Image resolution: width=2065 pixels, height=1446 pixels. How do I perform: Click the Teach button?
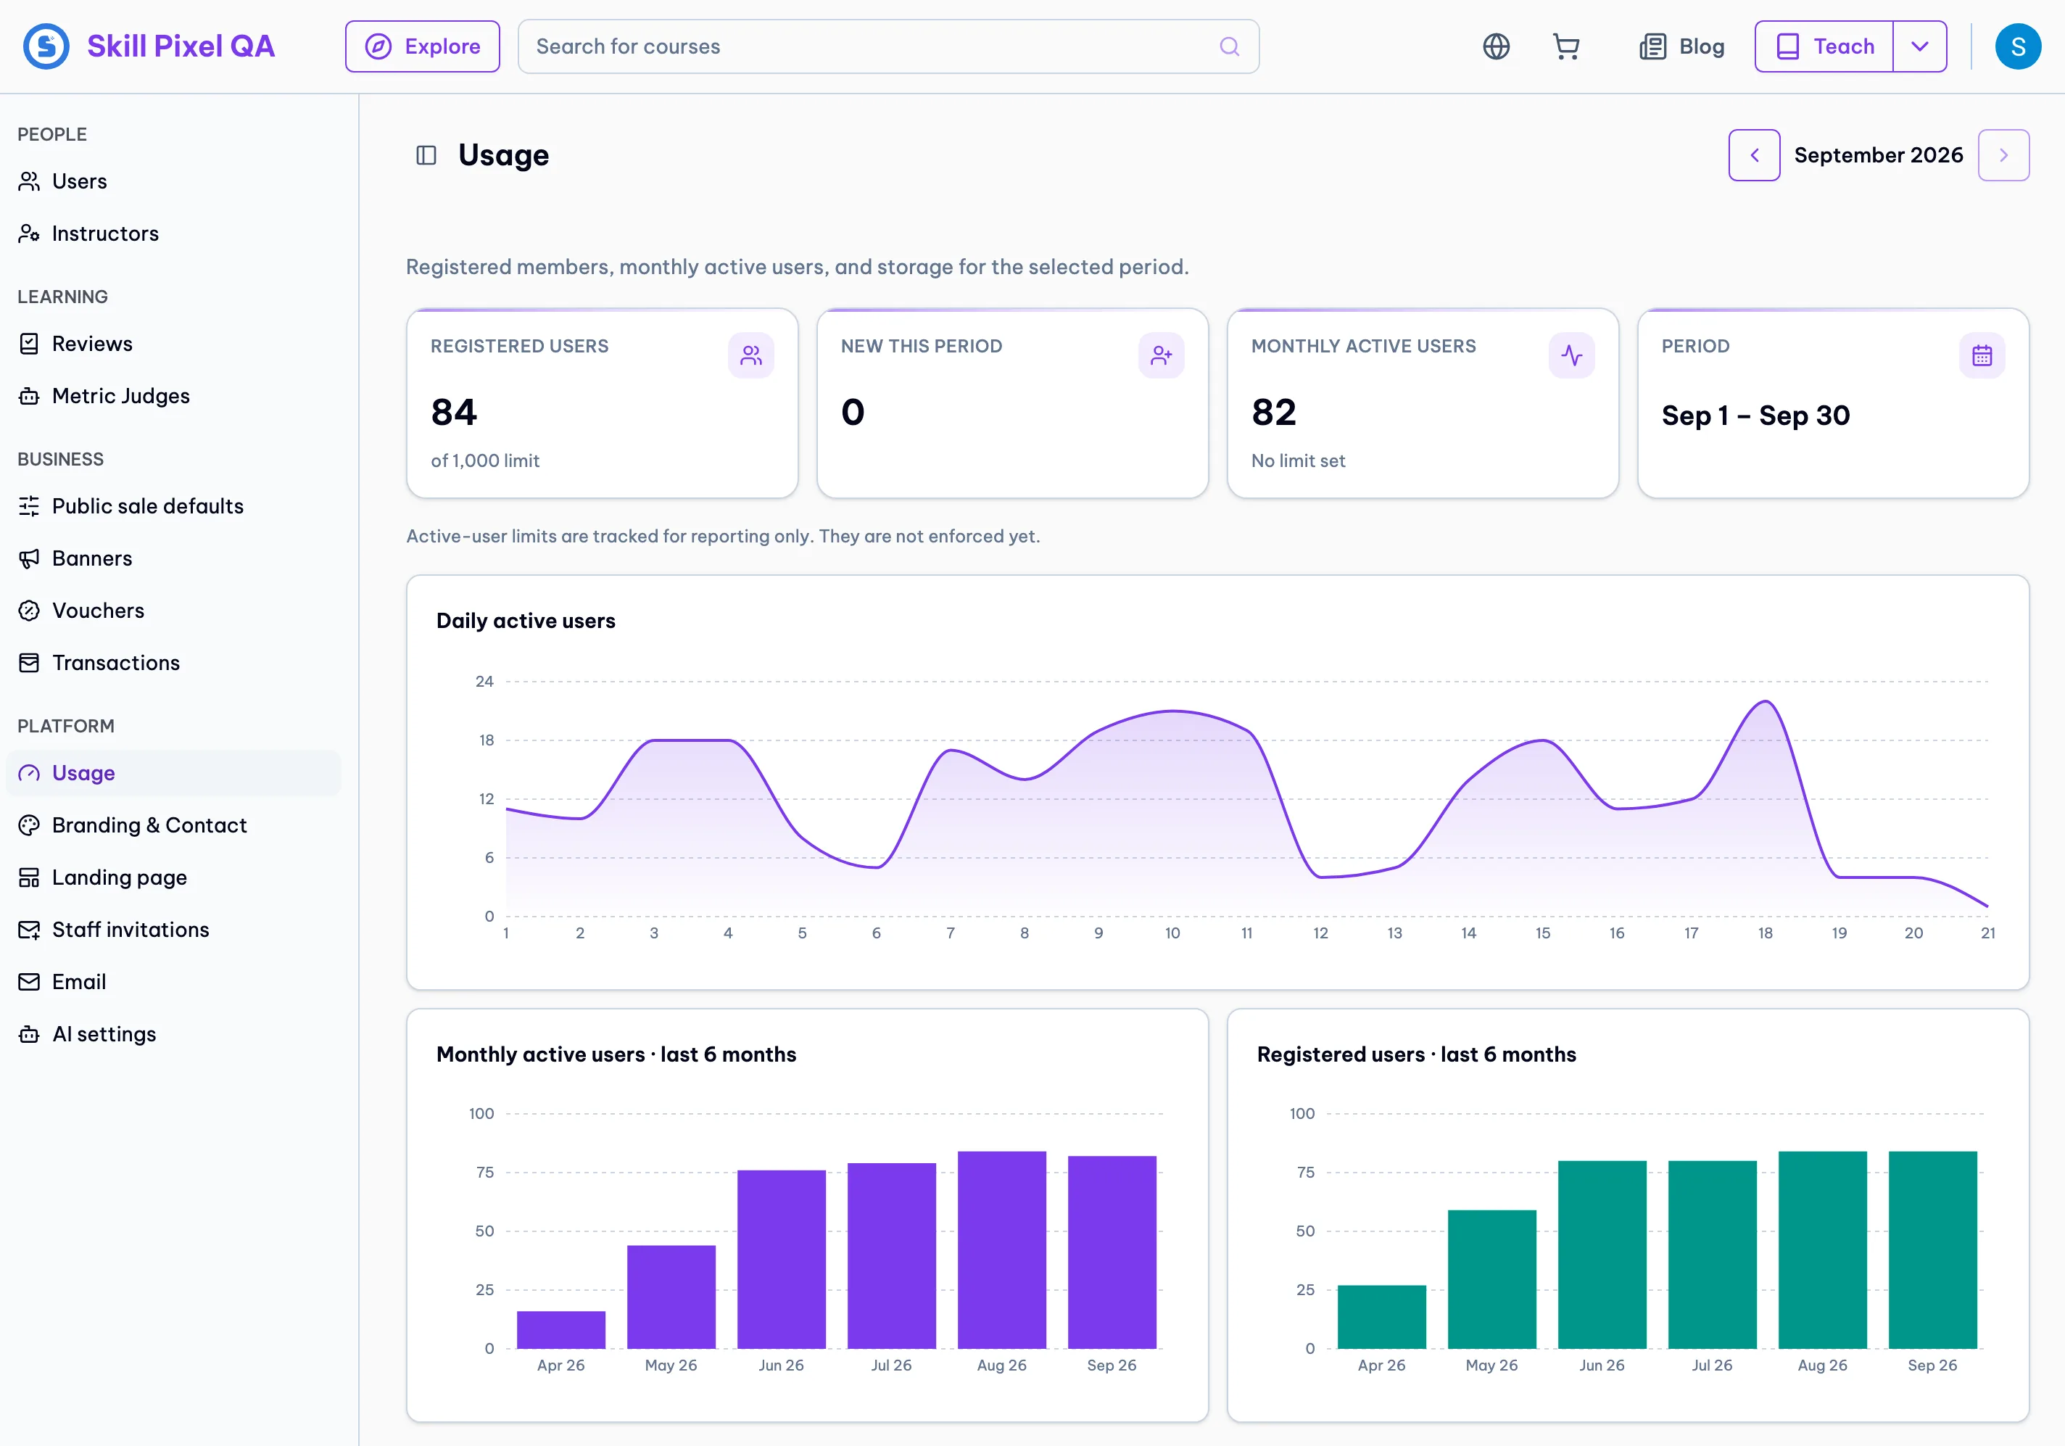pyautogui.click(x=1824, y=46)
